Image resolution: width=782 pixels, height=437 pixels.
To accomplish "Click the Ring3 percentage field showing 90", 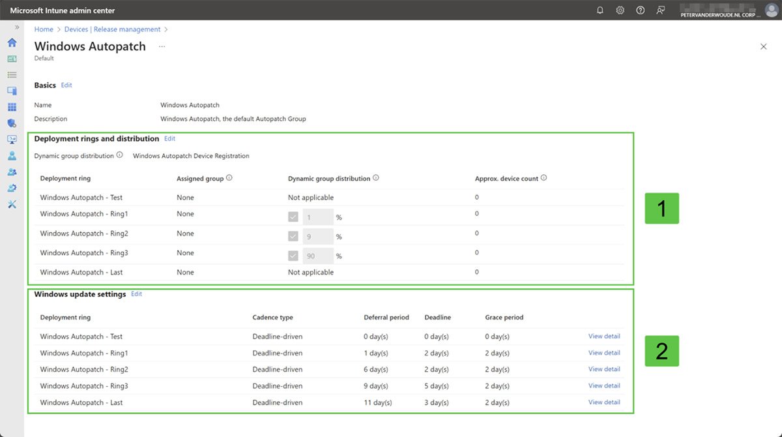I will pyautogui.click(x=318, y=256).
